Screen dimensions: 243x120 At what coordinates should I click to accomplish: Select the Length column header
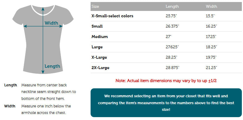click(x=172, y=6)
